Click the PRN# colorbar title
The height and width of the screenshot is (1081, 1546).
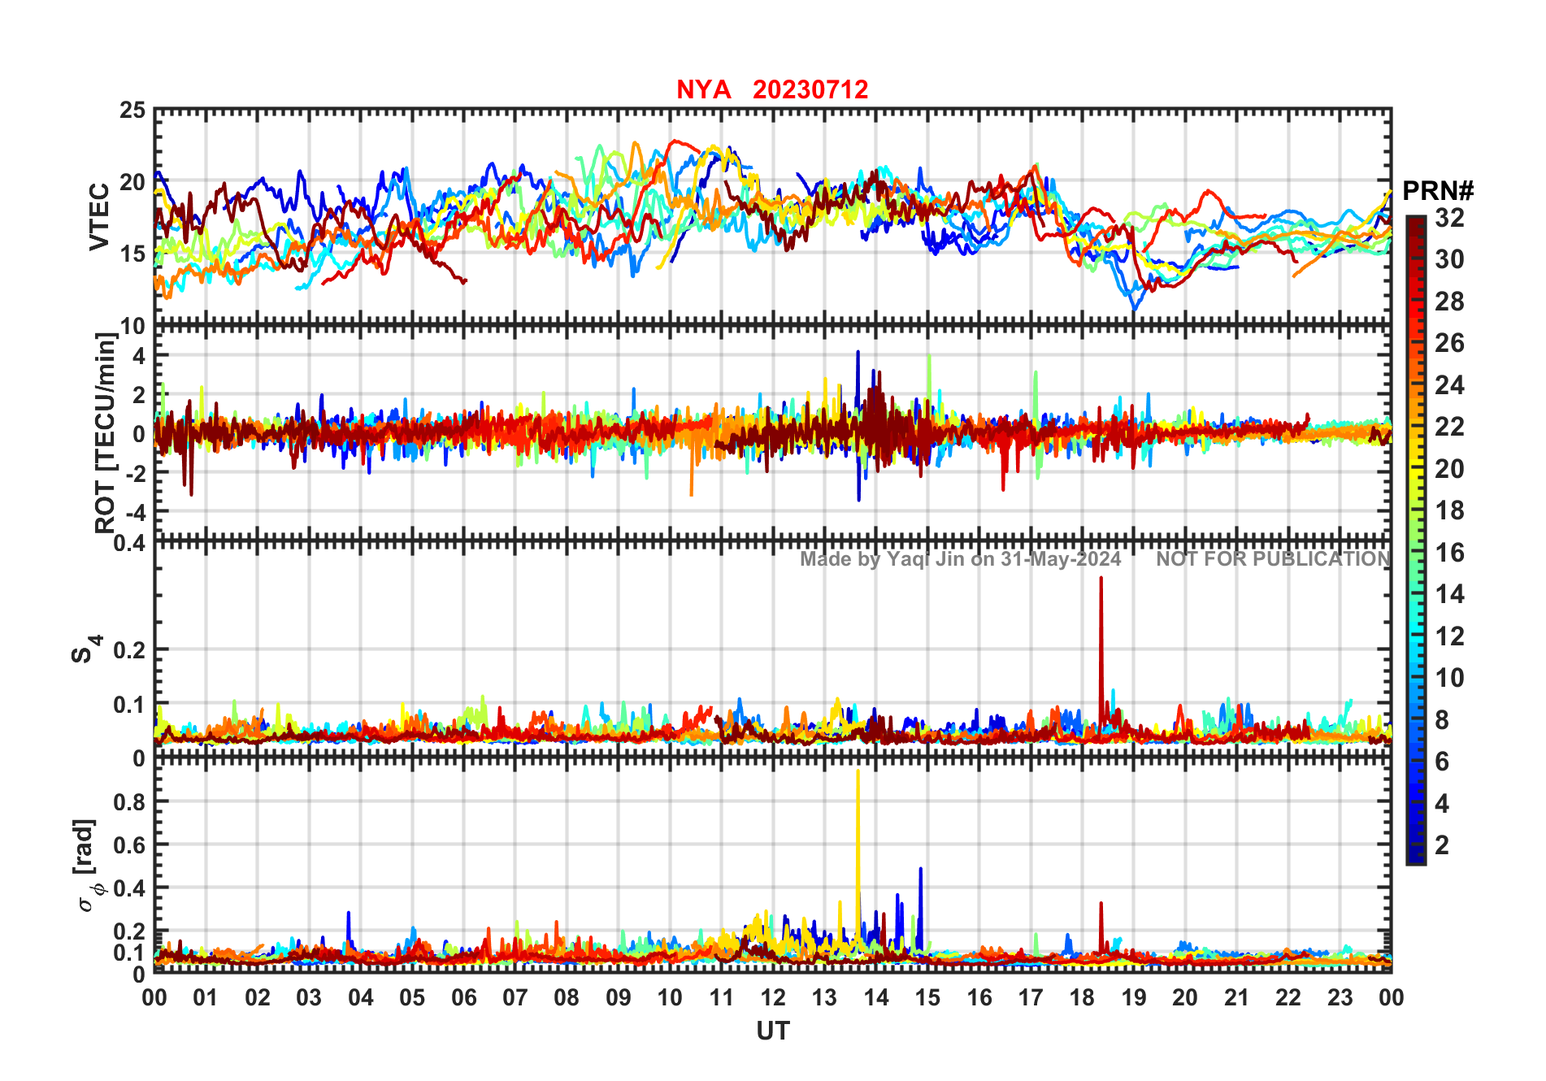[1438, 191]
